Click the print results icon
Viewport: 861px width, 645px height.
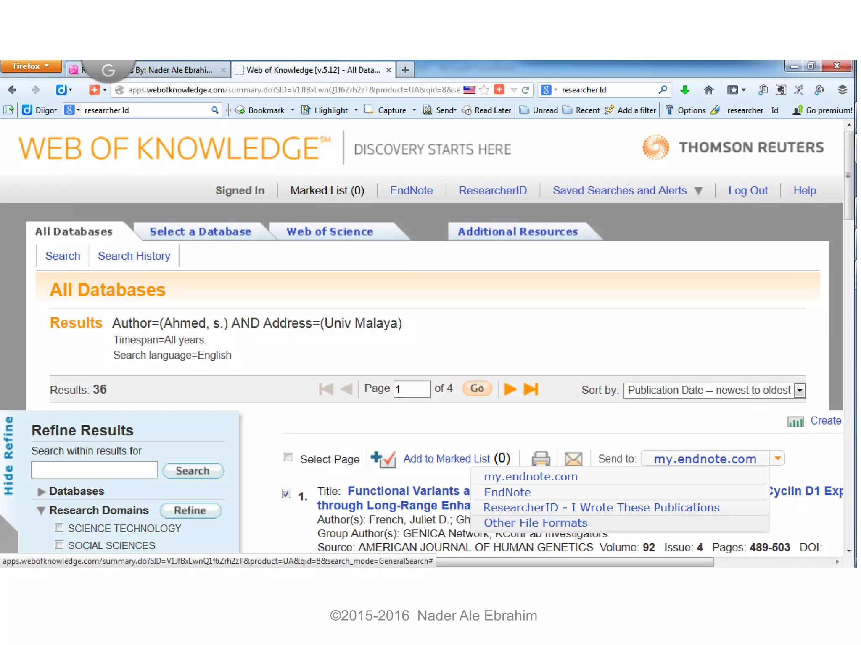[541, 459]
